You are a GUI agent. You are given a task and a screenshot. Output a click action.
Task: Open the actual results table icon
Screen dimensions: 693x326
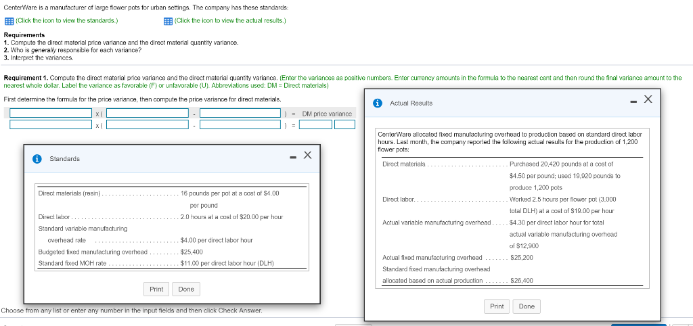(168, 21)
